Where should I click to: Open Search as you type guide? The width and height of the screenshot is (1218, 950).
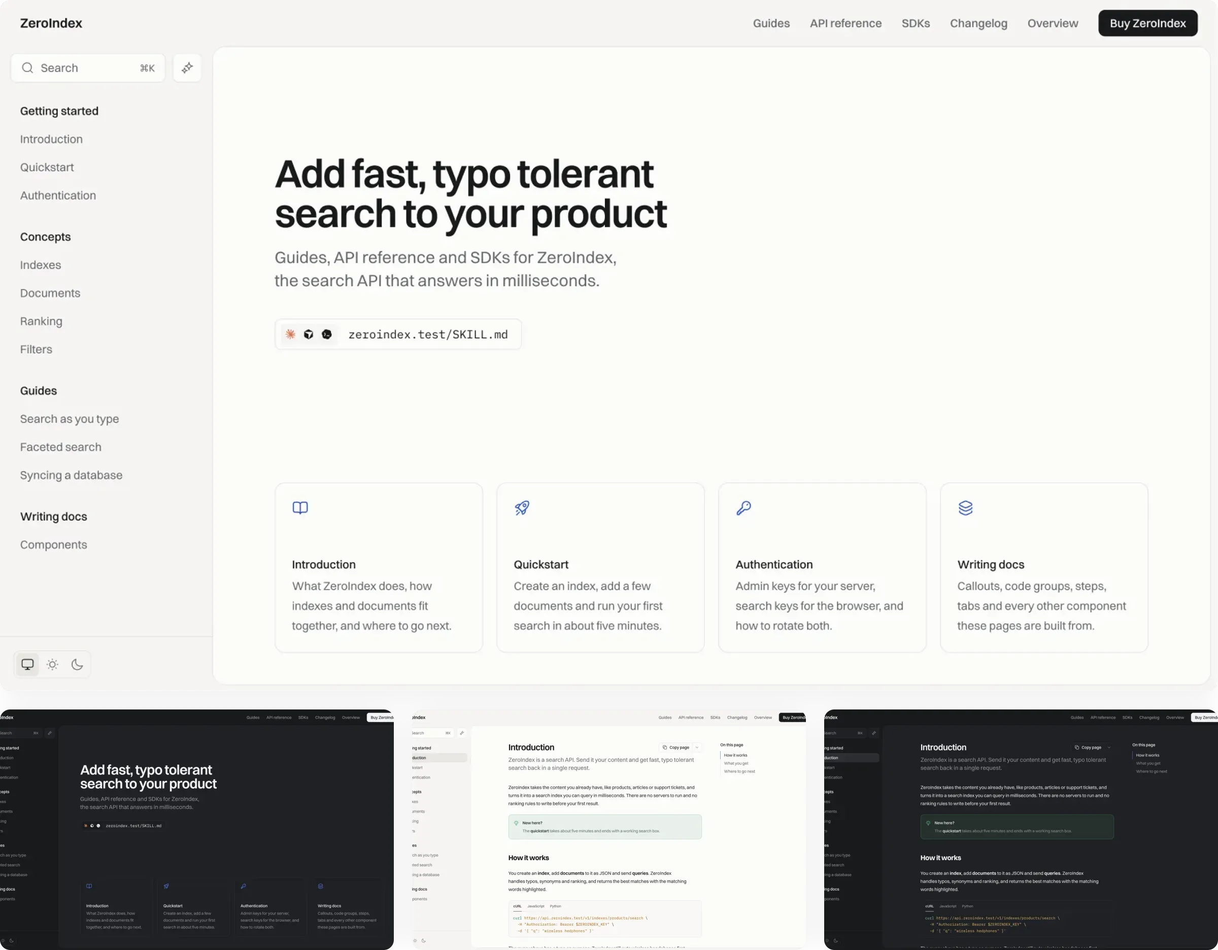click(x=70, y=419)
